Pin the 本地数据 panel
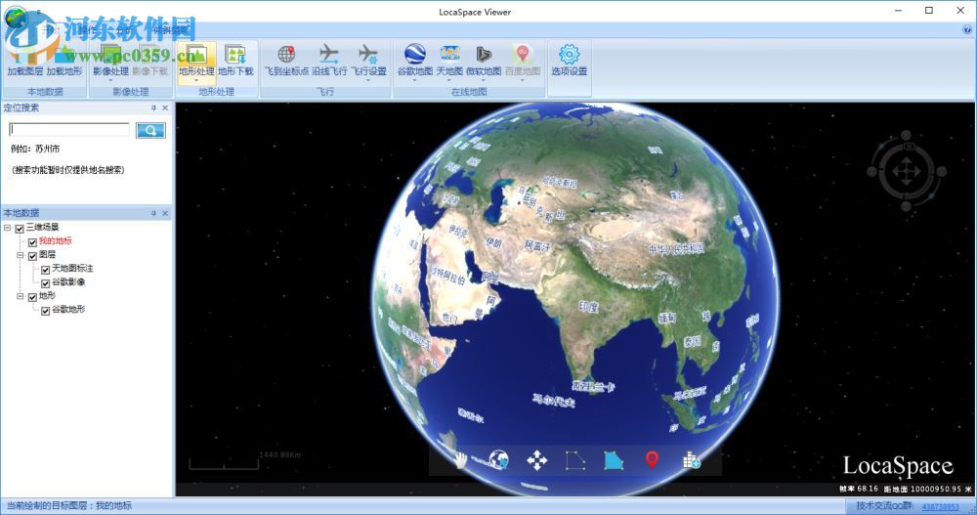The image size is (977, 515). (153, 213)
